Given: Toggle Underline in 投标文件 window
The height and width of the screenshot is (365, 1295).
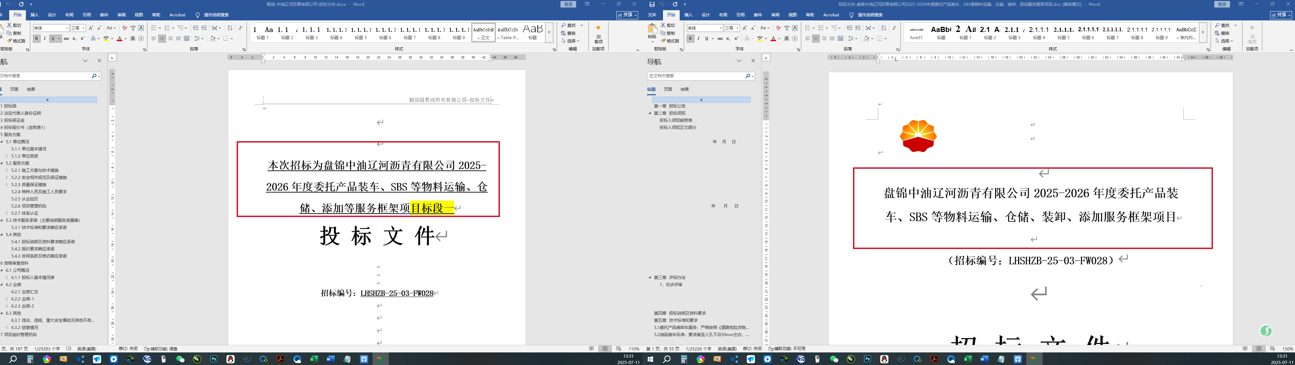Looking at the screenshot, I should 52,39.
